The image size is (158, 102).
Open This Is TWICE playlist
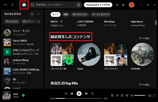22,42
